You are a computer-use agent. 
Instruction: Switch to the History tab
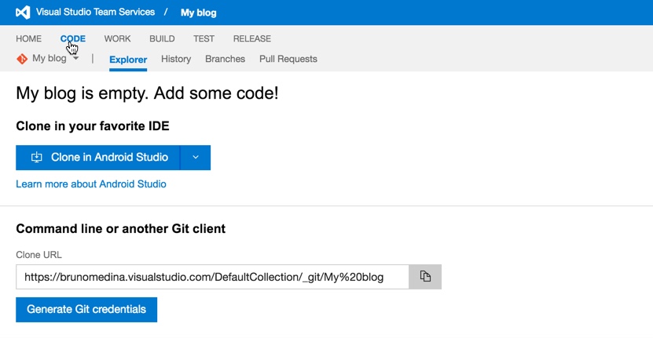point(176,59)
